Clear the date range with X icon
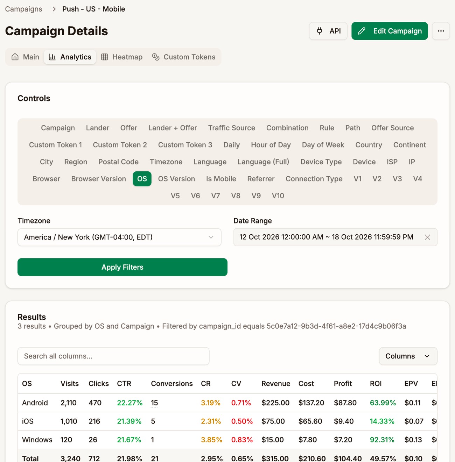The width and height of the screenshot is (455, 462). 427,237
